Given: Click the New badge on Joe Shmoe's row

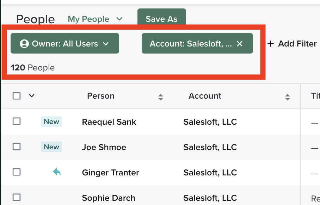Looking at the screenshot, I should tap(51, 147).
